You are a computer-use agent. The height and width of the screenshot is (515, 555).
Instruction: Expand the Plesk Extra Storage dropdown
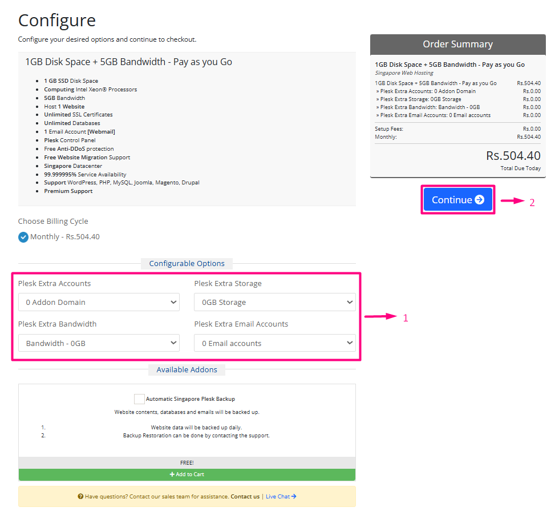(x=274, y=303)
